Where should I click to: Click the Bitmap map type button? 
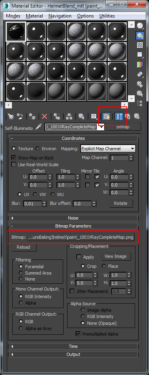[x=123, y=127]
